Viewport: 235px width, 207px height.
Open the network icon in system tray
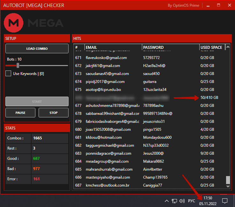(174, 201)
